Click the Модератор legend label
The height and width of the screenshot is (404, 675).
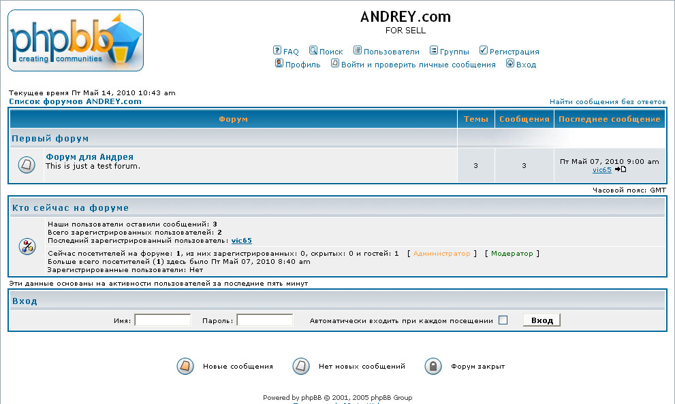512,254
